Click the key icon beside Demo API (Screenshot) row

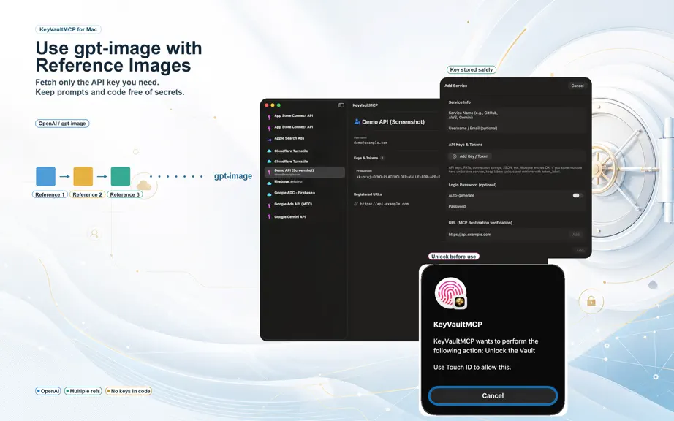(x=269, y=172)
